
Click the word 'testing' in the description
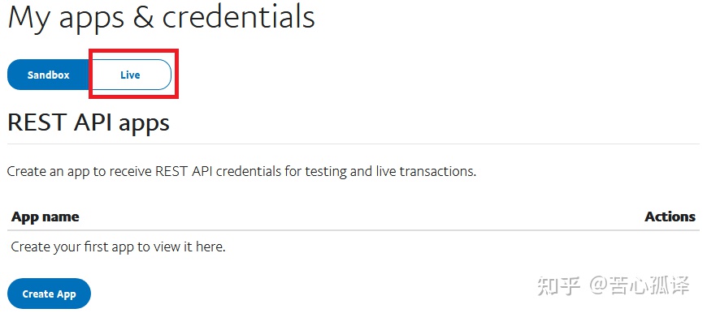click(326, 172)
